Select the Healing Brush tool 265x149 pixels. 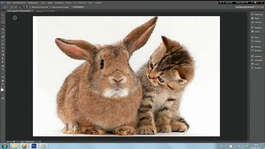3,37
